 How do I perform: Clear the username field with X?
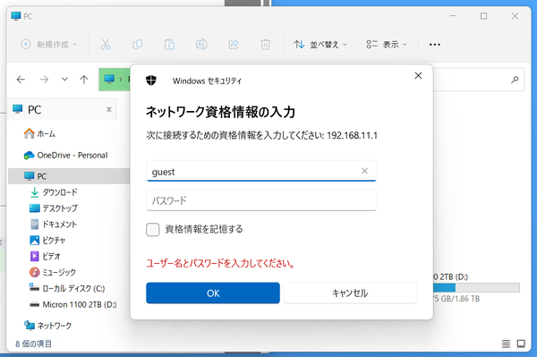tap(365, 171)
